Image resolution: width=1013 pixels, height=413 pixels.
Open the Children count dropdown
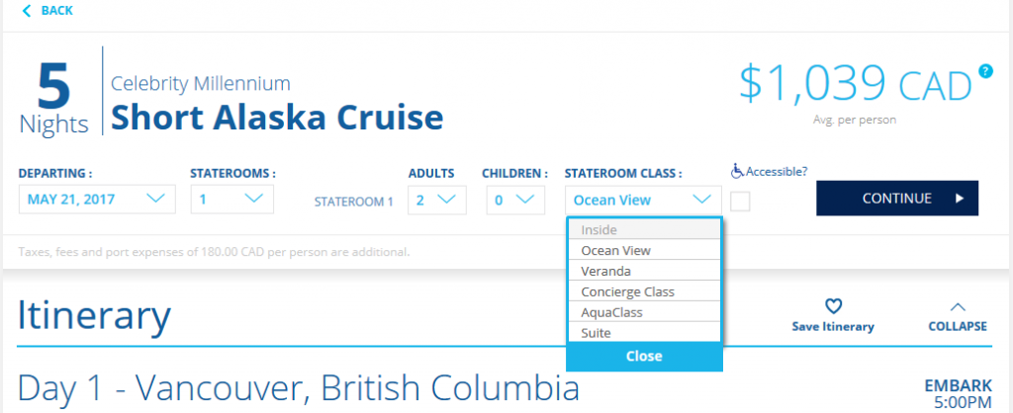515,200
